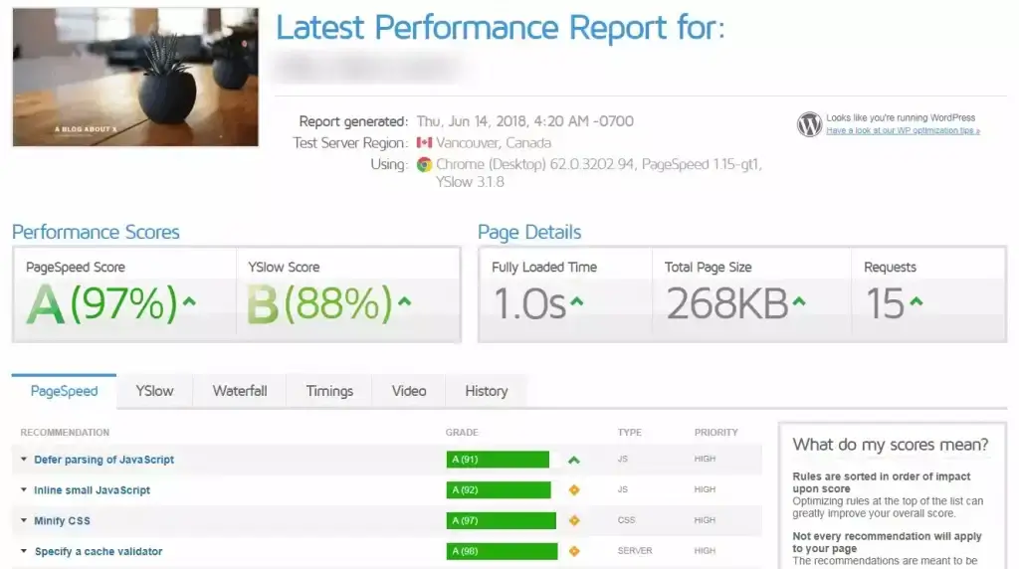1019x569 pixels.
Task: Click the GRADE column header
Action: [x=462, y=432]
